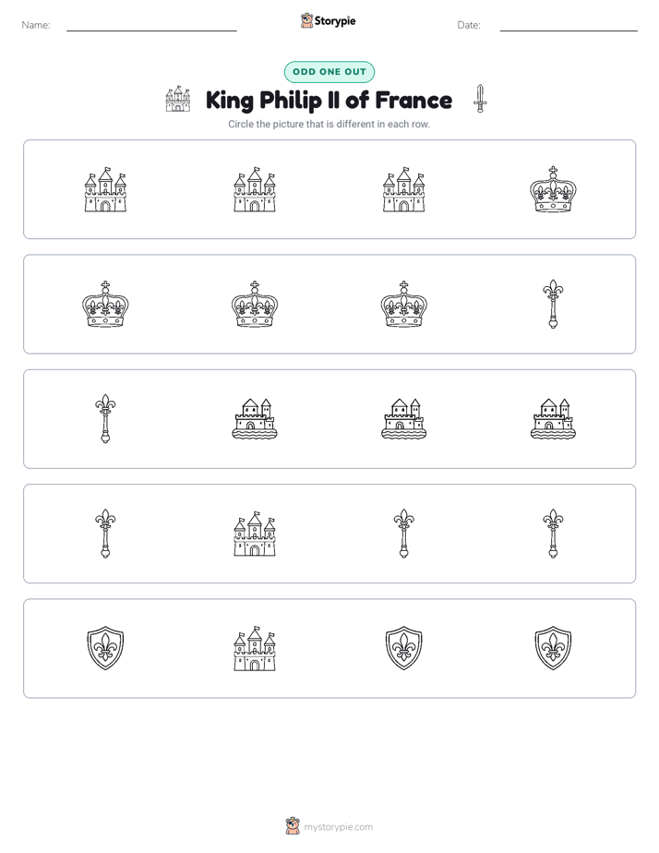This screenshot has height=853, width=659.
Task: Click the Name input line
Action: pos(151,25)
